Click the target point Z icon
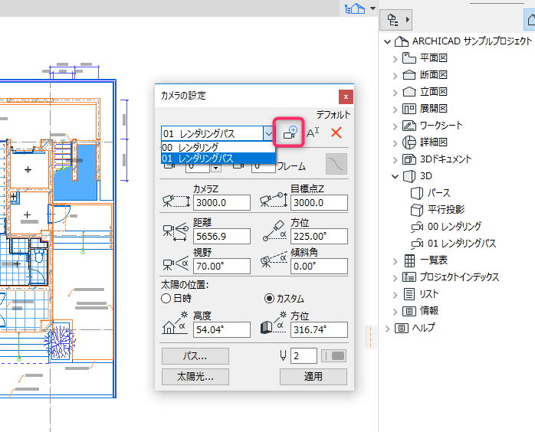Screen dimensions: 535x432 click(274, 200)
